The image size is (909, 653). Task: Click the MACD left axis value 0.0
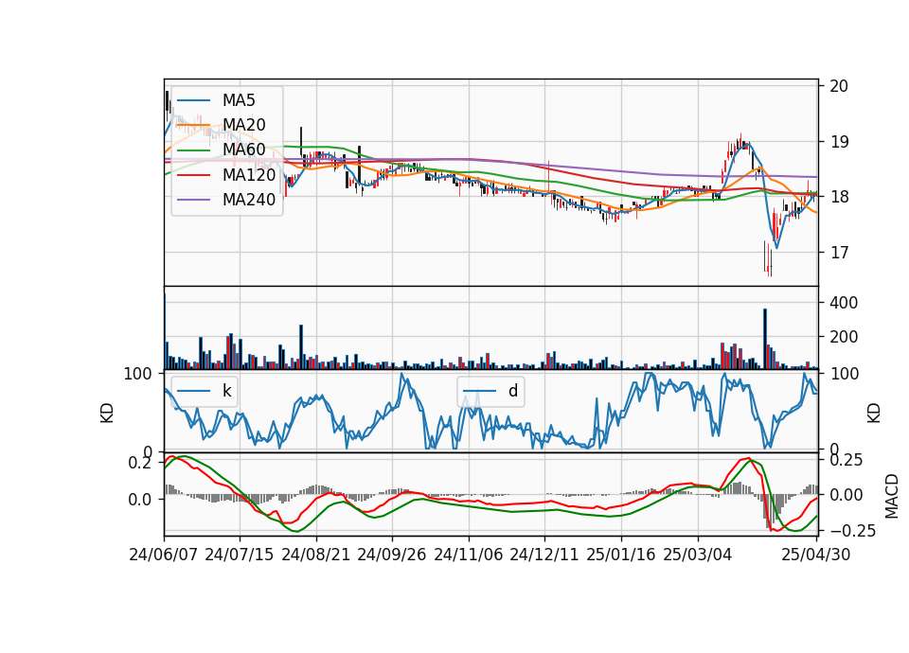[x=140, y=500]
